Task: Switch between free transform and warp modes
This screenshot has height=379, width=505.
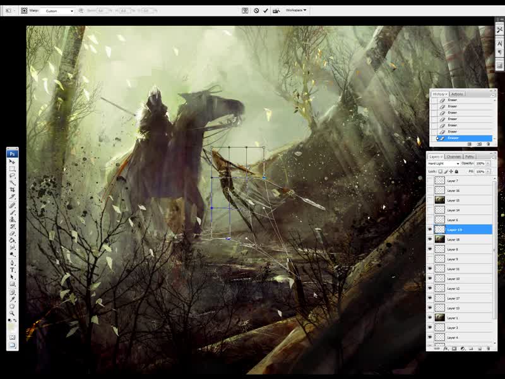Action: [245, 11]
